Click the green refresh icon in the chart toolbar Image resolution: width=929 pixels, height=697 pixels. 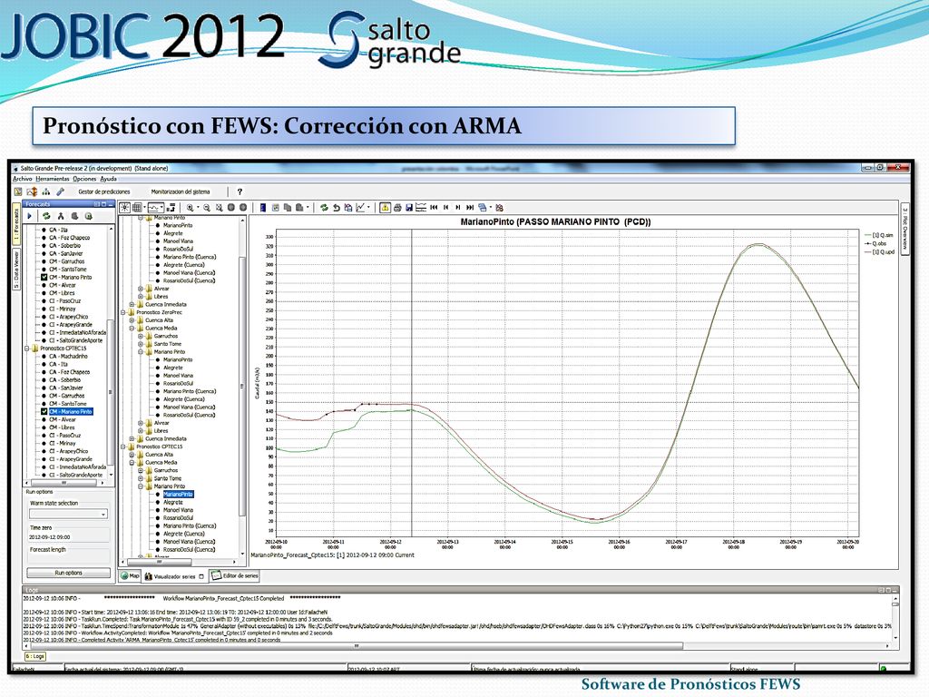point(324,208)
